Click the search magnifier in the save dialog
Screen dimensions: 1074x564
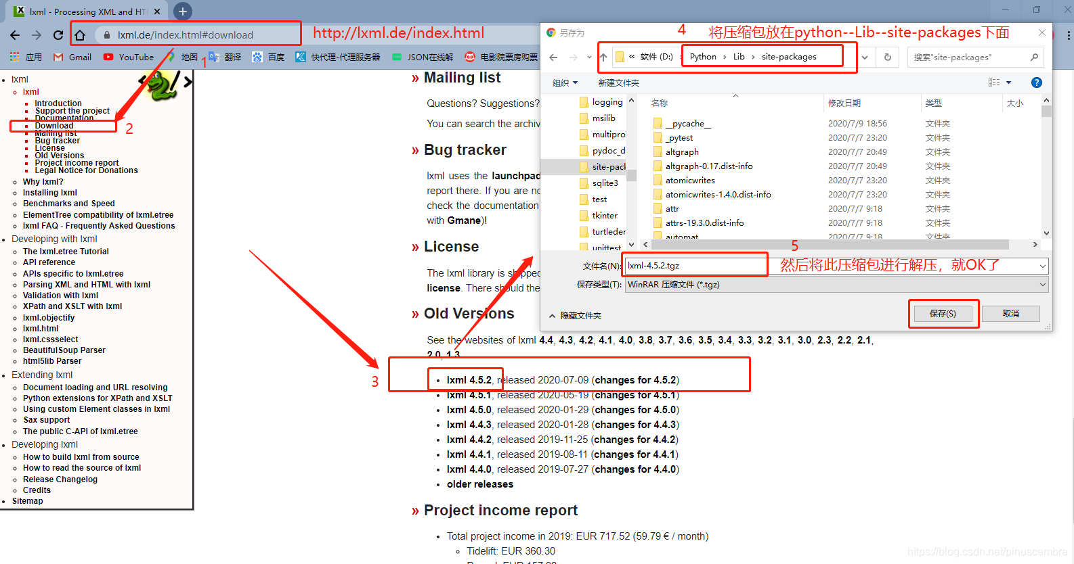pos(1034,57)
